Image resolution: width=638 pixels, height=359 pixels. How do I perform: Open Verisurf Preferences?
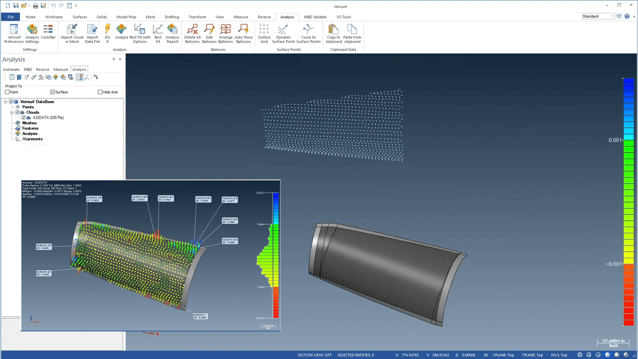click(13, 32)
